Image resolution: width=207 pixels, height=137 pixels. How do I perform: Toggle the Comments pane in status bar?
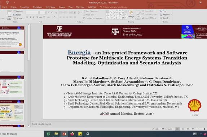click(167, 129)
